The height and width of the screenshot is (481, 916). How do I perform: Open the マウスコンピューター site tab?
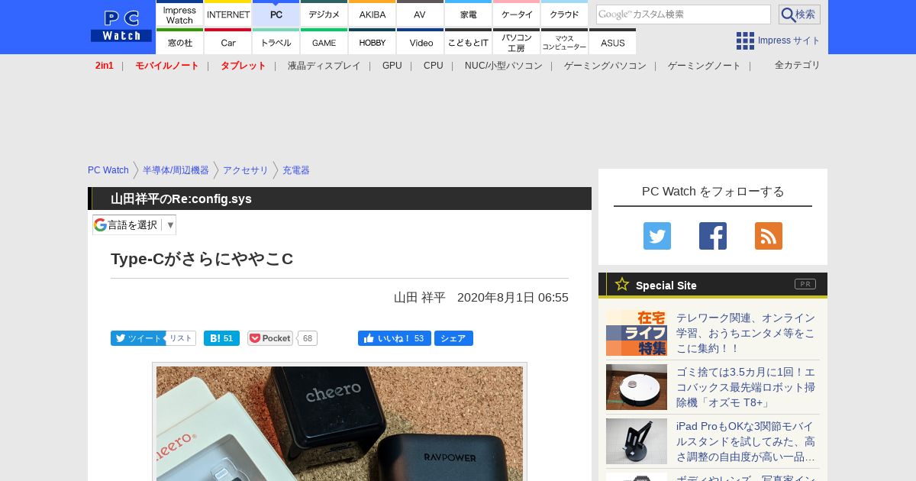(564, 41)
